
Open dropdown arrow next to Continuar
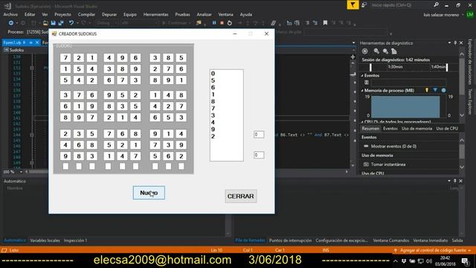pos(190,23)
